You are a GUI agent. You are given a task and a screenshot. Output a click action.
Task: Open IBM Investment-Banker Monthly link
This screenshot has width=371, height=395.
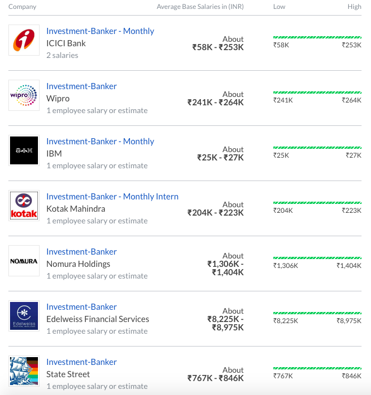tap(100, 142)
